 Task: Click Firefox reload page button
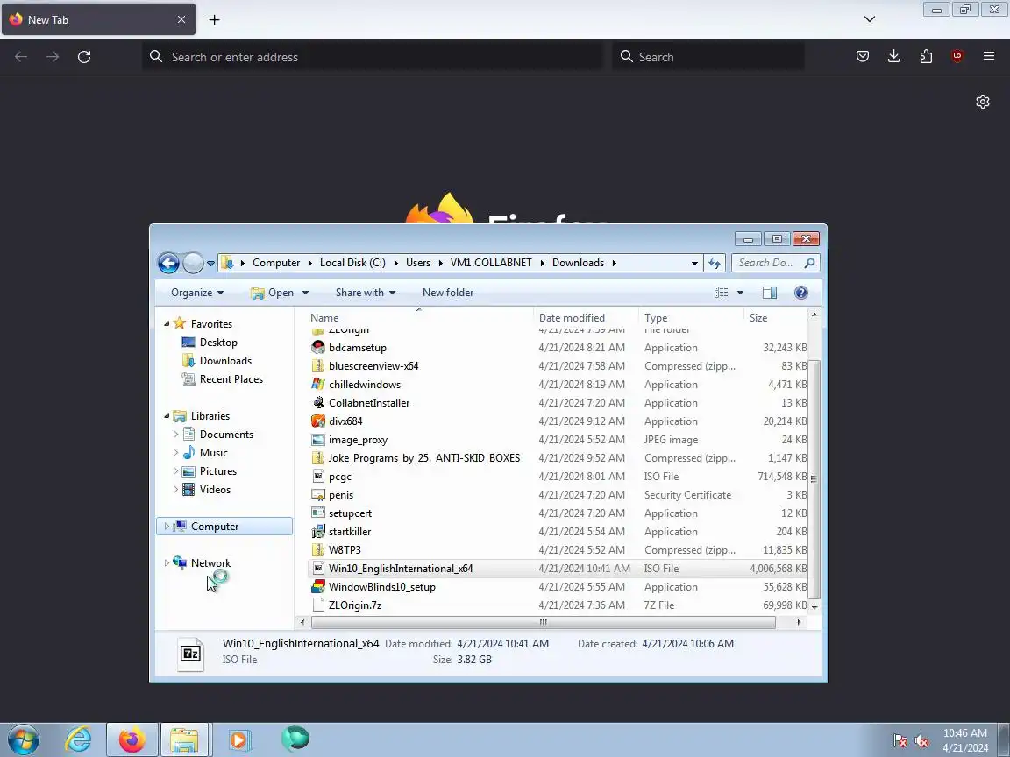click(x=84, y=57)
